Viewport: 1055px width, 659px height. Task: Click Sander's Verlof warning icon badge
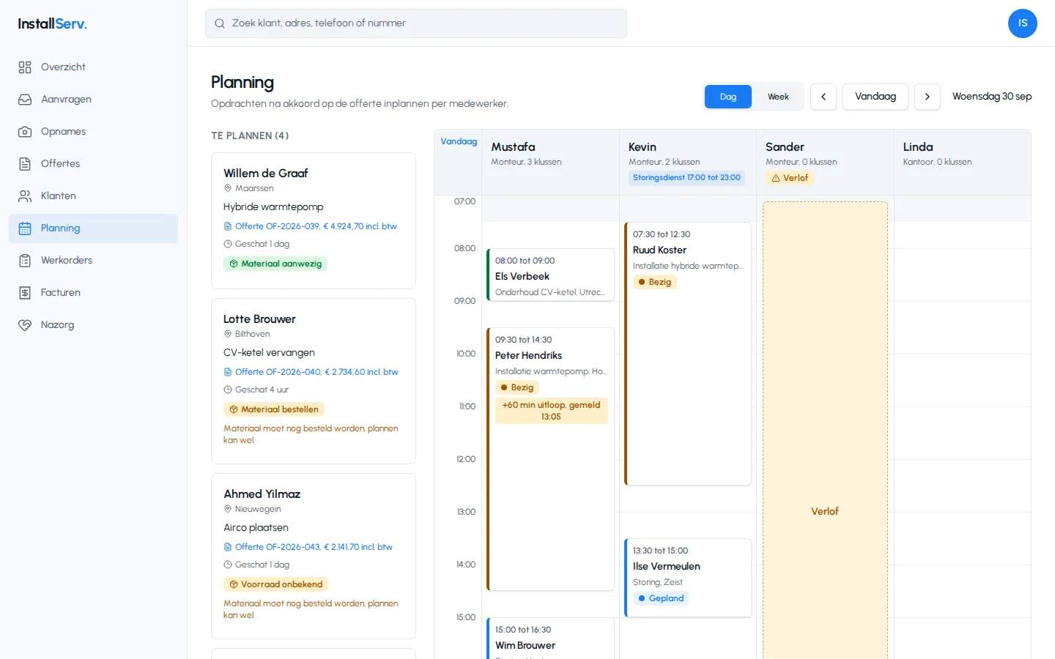click(790, 178)
